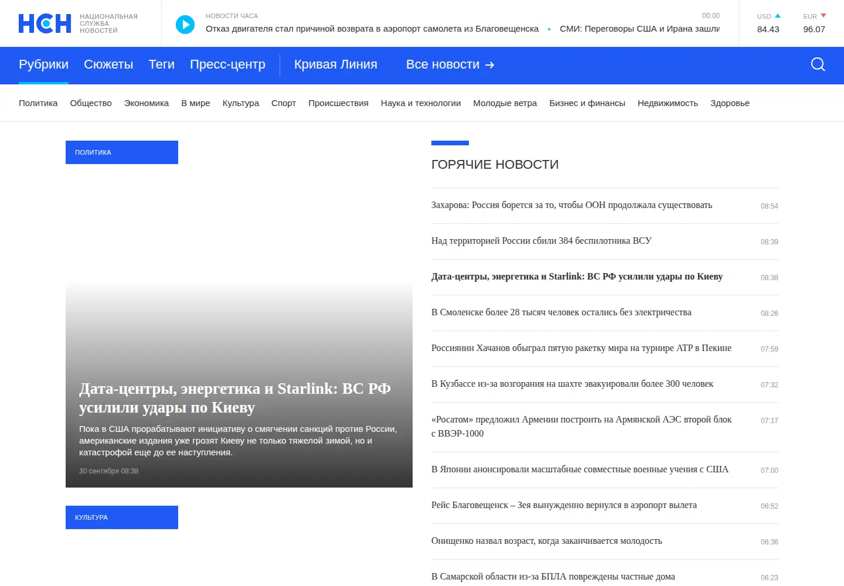Open Захарова news about ООН

pyautogui.click(x=571, y=205)
